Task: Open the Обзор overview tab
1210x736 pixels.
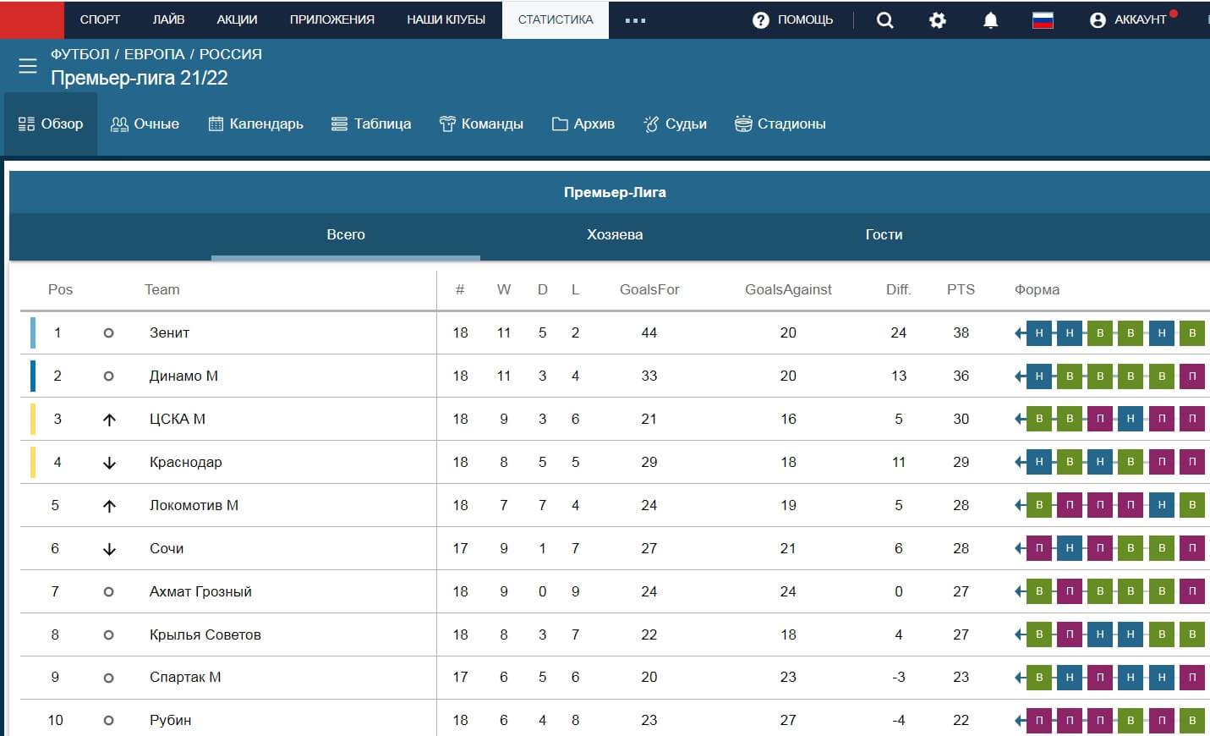Action: [x=51, y=124]
